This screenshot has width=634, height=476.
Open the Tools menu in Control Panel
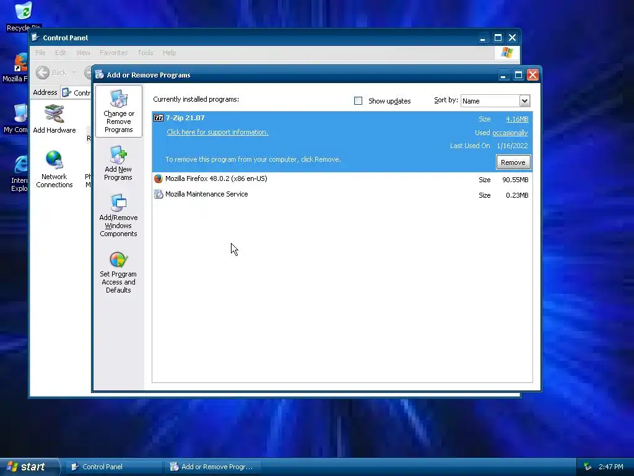click(x=145, y=53)
